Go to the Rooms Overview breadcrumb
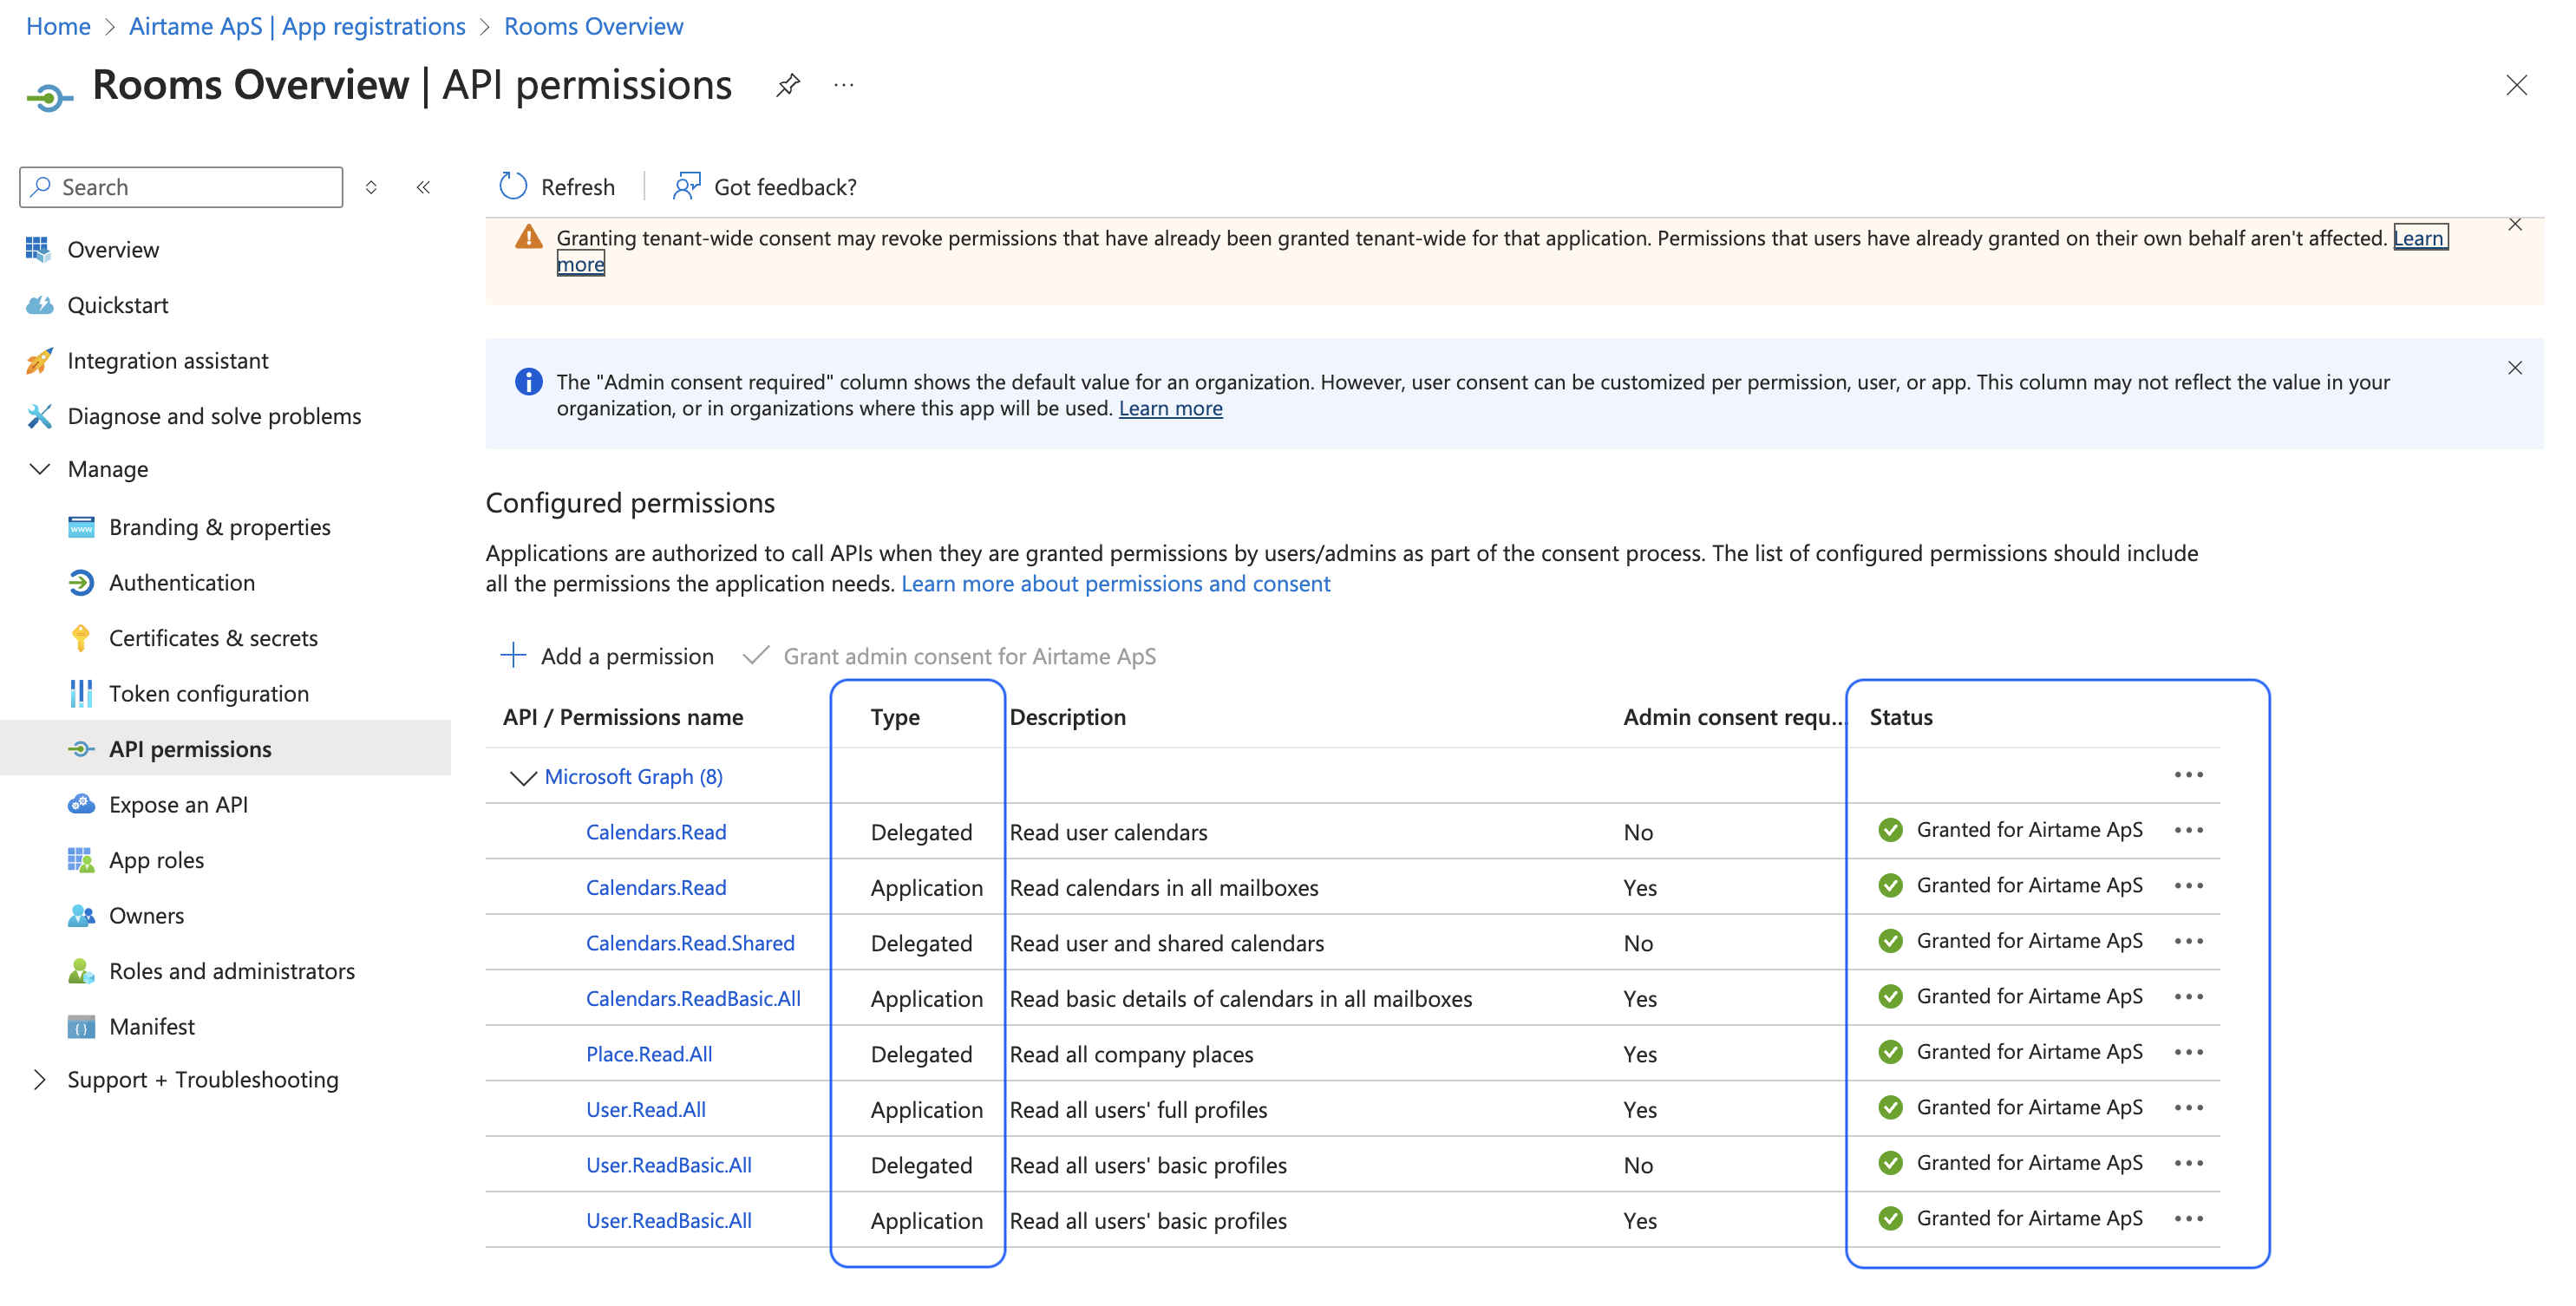Viewport: 2576px width, 1306px height. pyautogui.click(x=593, y=26)
